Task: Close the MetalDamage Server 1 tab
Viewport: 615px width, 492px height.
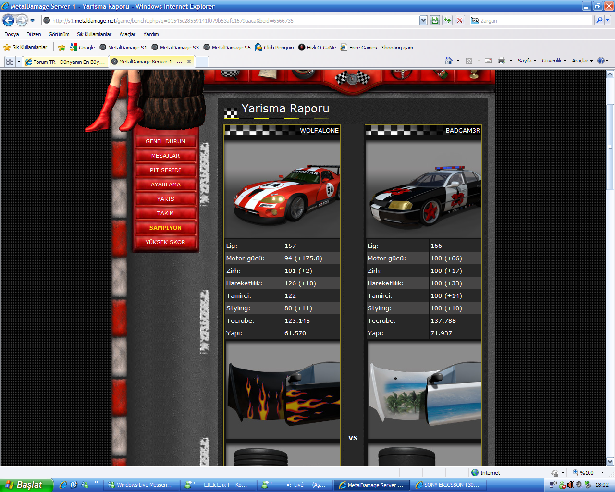Action: pos(189,61)
